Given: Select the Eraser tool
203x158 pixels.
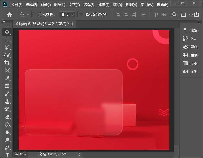Looking at the screenshot, I should tap(7, 117).
